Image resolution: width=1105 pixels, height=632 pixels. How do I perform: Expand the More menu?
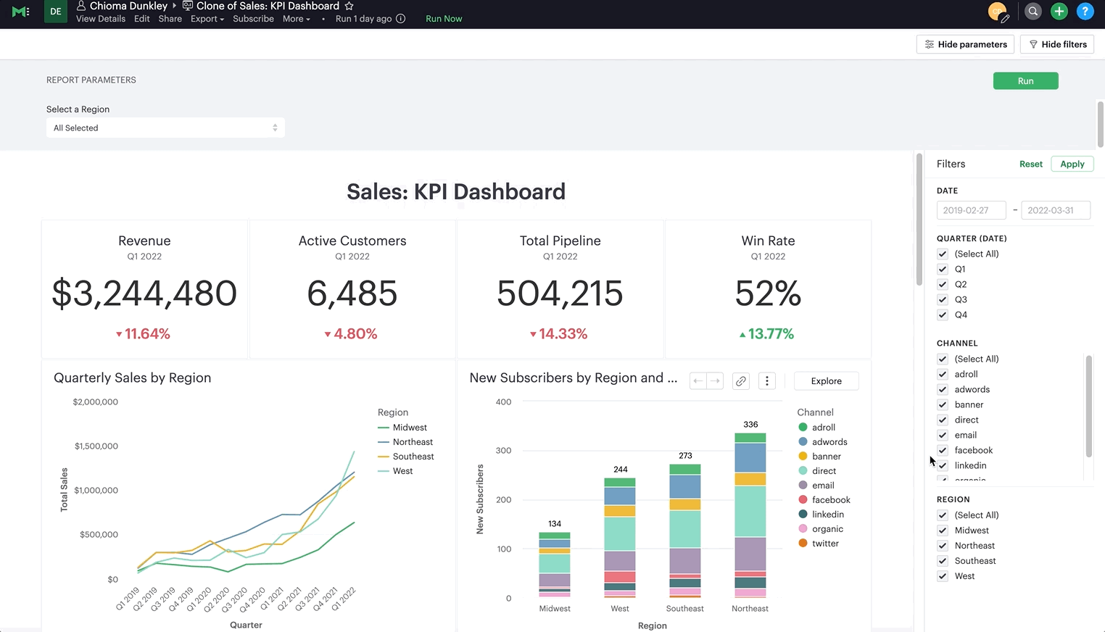(297, 19)
